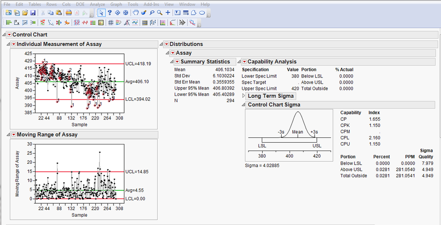Click the LCL=394.02 label
Image resolution: width=441 pixels, height=225 pixels.
tap(138, 99)
